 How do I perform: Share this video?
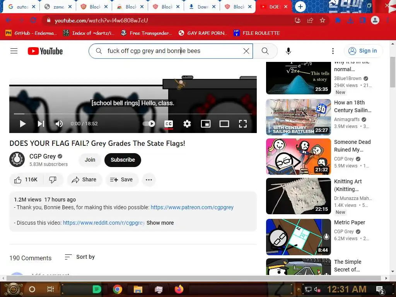coord(84,179)
